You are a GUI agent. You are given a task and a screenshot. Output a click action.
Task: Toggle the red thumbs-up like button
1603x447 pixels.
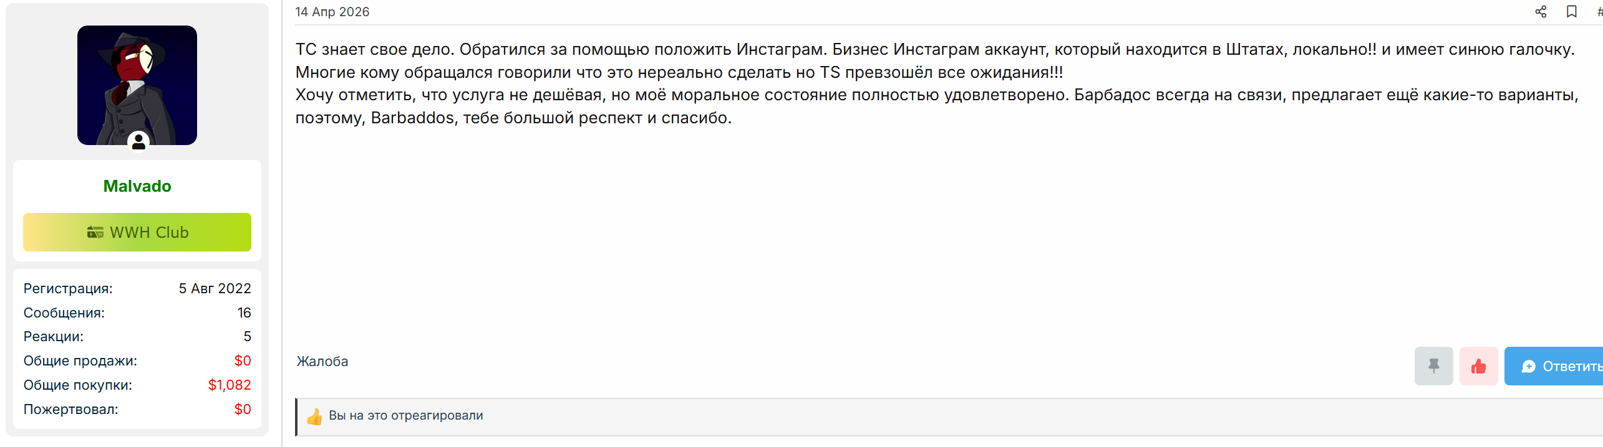click(1478, 366)
